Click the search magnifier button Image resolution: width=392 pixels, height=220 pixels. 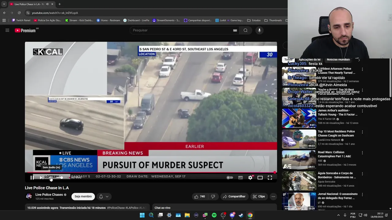[246, 30]
